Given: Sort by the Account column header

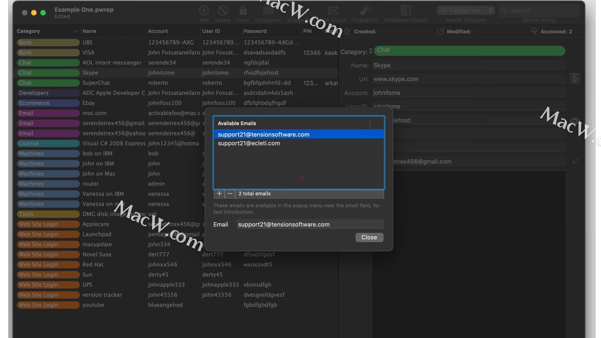Looking at the screenshot, I should 173,31.
